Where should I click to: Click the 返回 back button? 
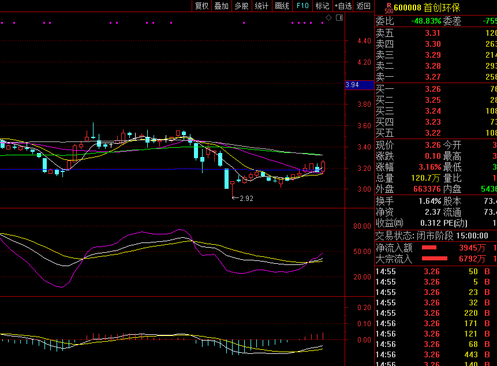(364, 6)
